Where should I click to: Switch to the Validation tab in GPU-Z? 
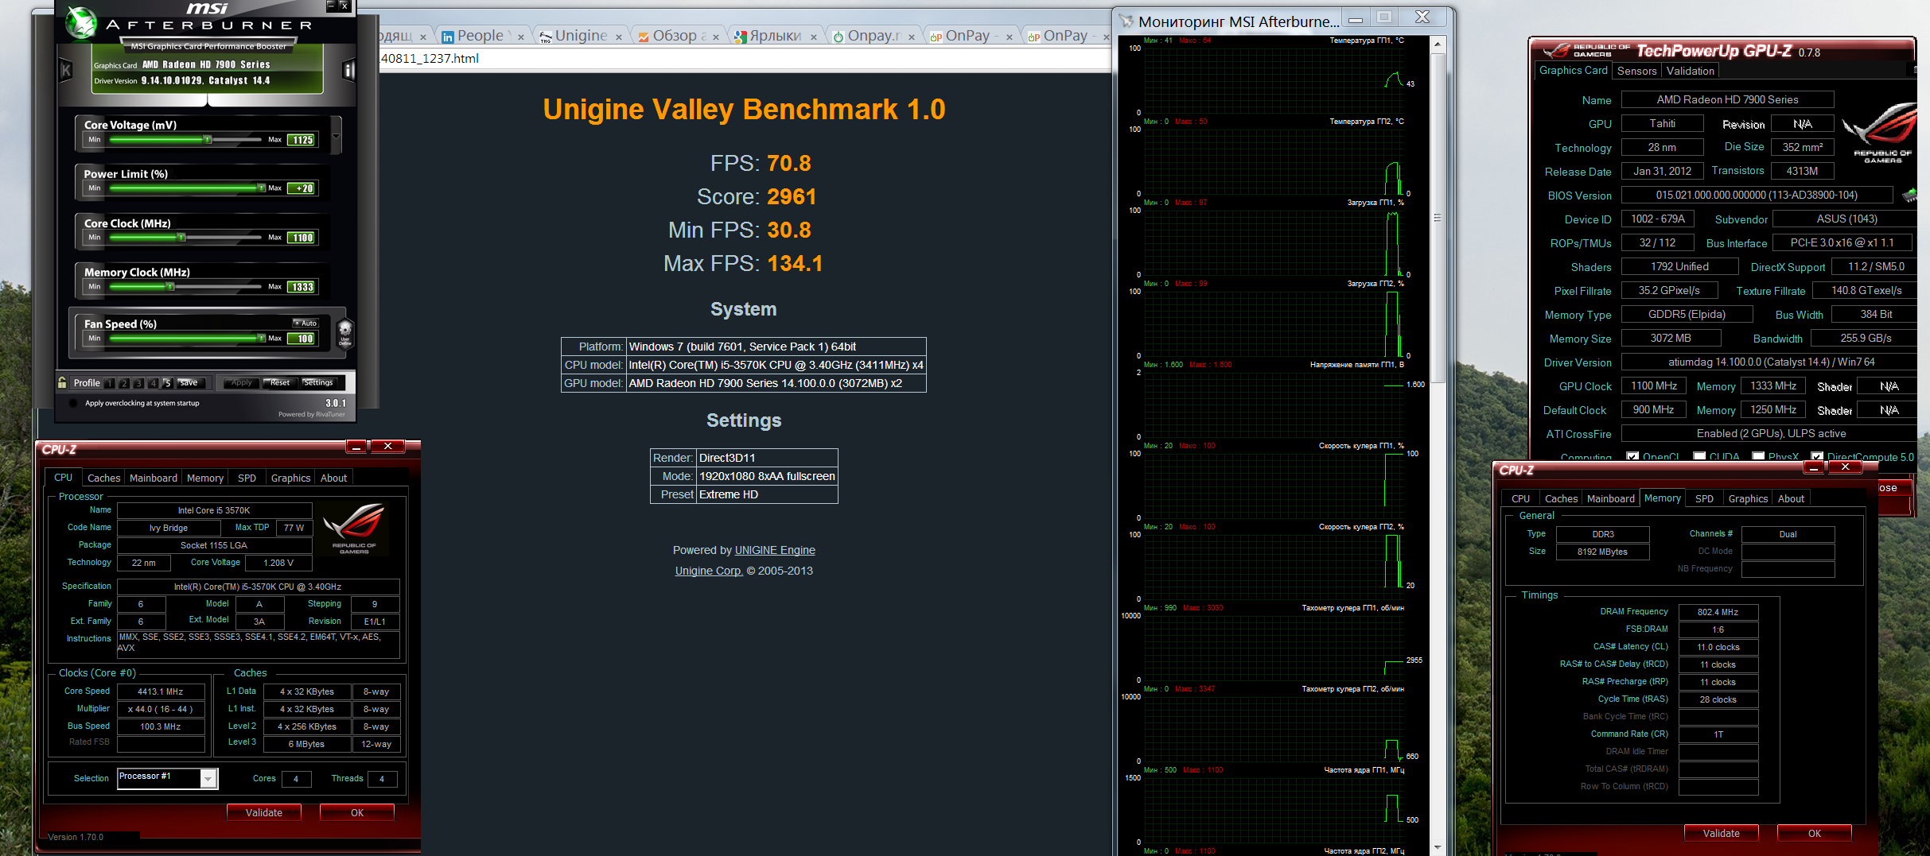pyautogui.click(x=1691, y=71)
